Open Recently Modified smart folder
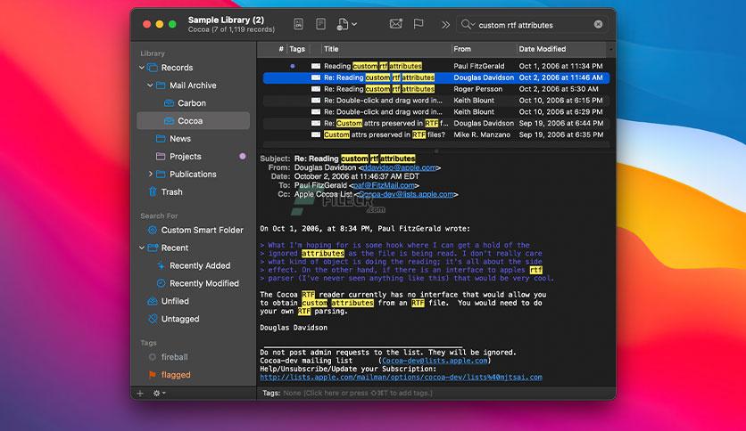Viewport: 746px width, 431px height. (204, 283)
